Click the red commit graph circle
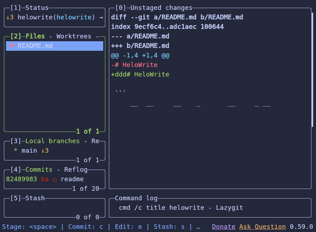 (54, 179)
